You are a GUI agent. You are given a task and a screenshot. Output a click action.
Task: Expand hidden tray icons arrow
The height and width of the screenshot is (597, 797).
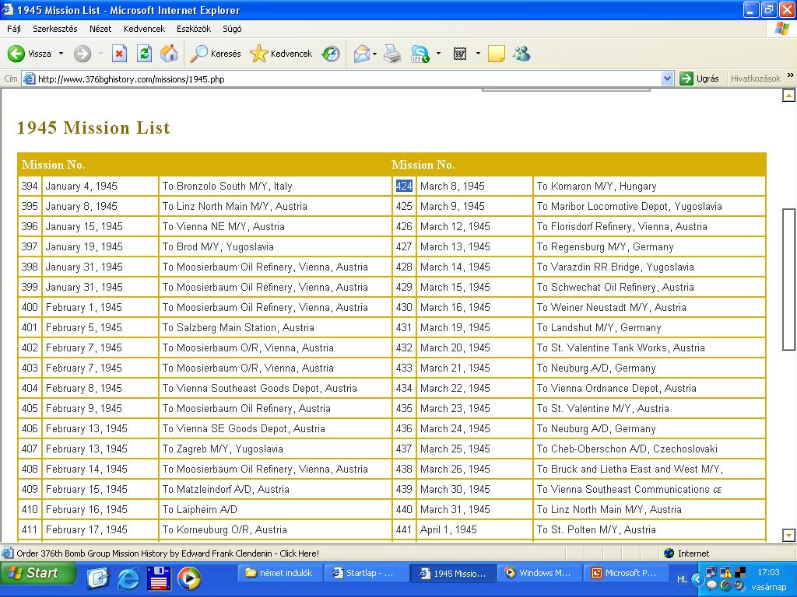click(697, 579)
